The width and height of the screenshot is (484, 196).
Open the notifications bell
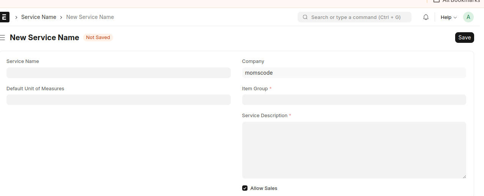point(426,17)
